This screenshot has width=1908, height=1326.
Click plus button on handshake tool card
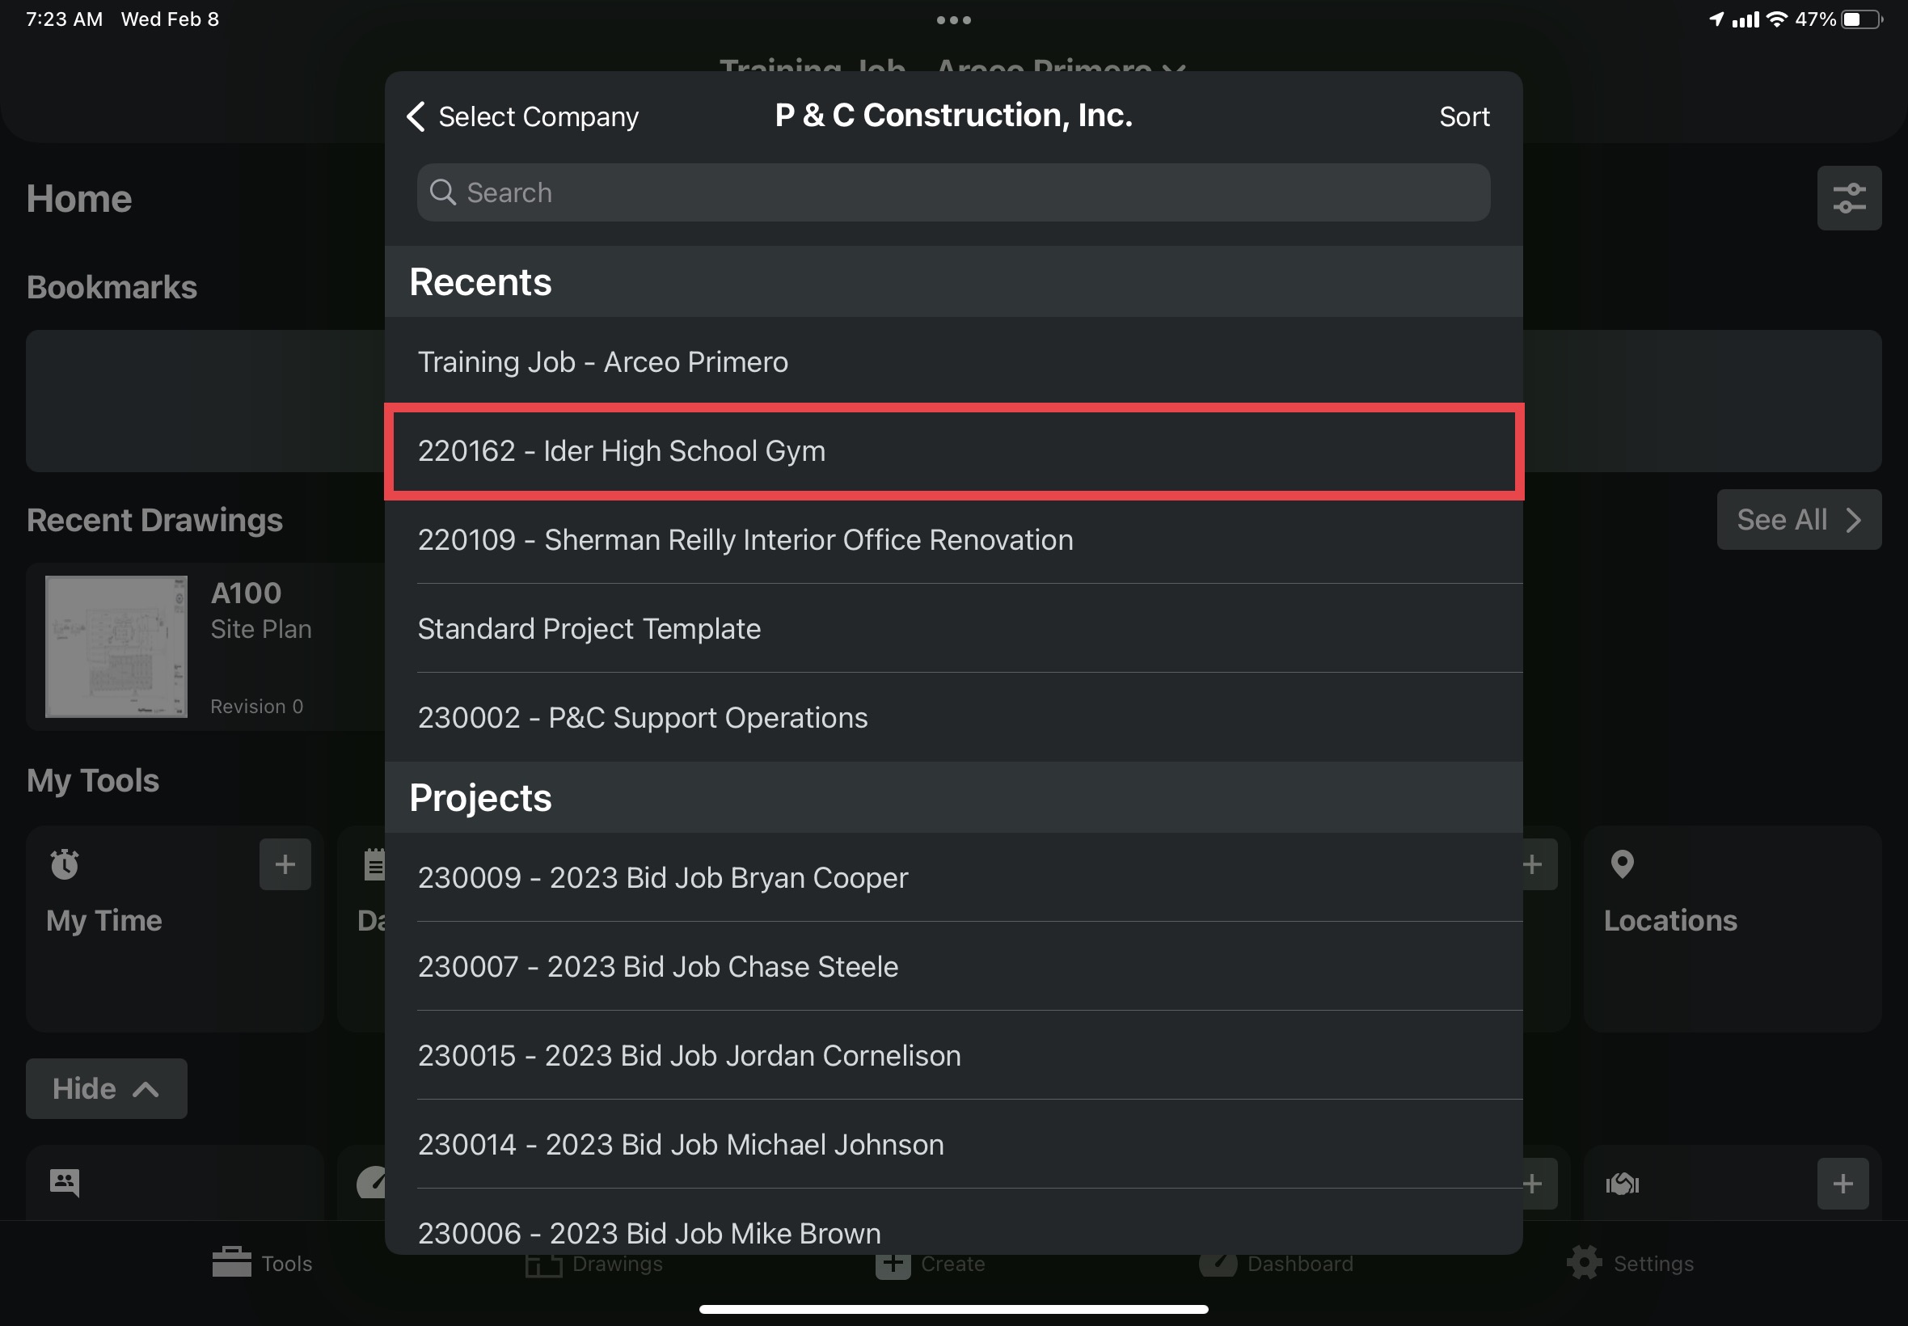click(x=1842, y=1183)
